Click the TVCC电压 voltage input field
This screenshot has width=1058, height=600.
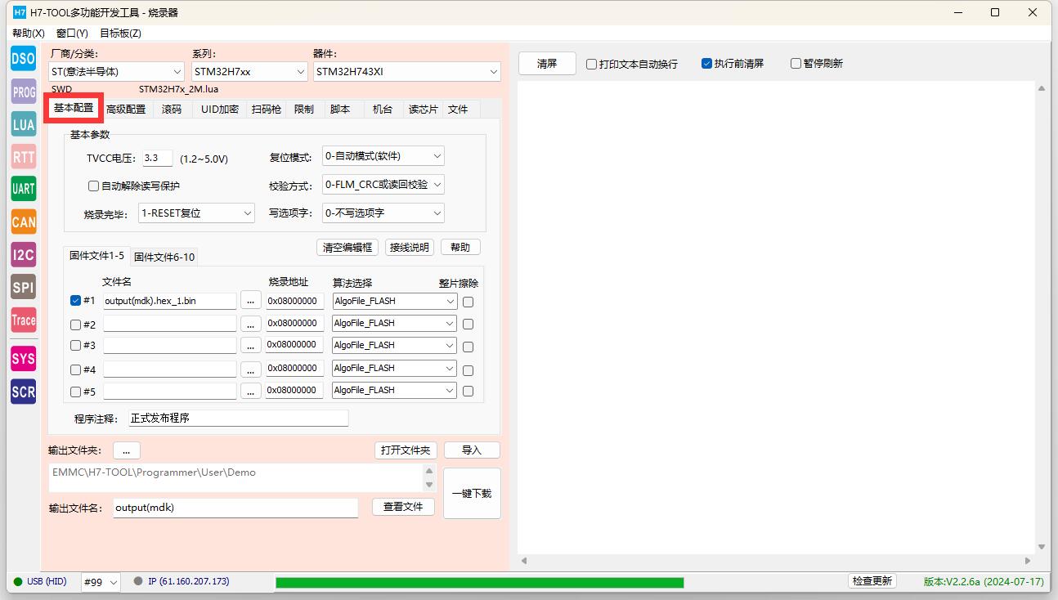[157, 158]
